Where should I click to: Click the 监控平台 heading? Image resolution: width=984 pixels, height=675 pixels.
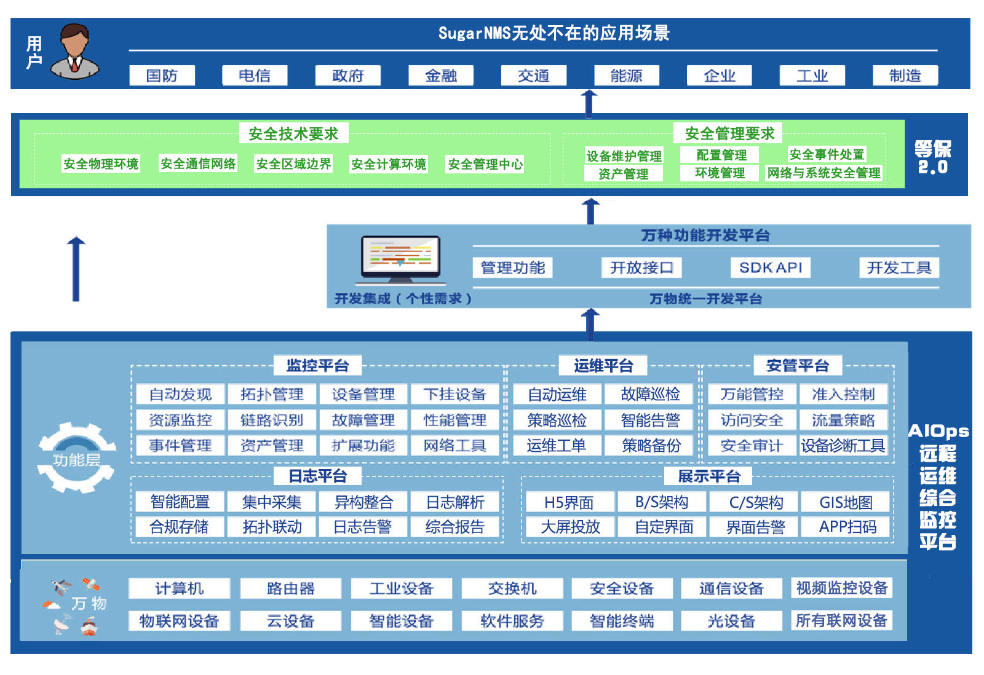pos(317,366)
